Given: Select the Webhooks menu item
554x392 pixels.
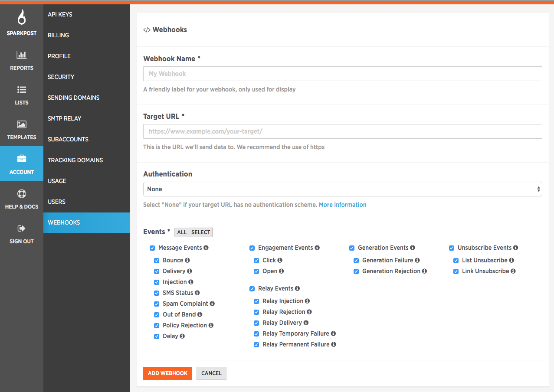Looking at the screenshot, I should tap(87, 222).
